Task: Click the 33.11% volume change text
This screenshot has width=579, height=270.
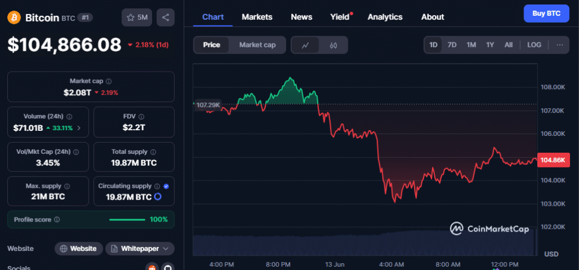Action: tap(62, 128)
